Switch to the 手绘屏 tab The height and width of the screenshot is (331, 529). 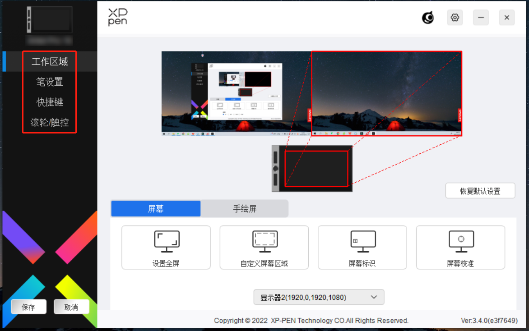click(x=245, y=209)
